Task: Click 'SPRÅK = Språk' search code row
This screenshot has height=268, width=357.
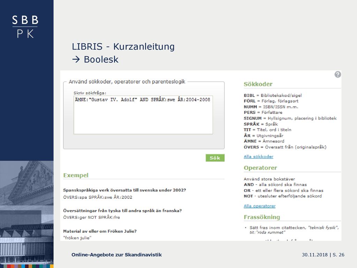Action: click(261, 124)
